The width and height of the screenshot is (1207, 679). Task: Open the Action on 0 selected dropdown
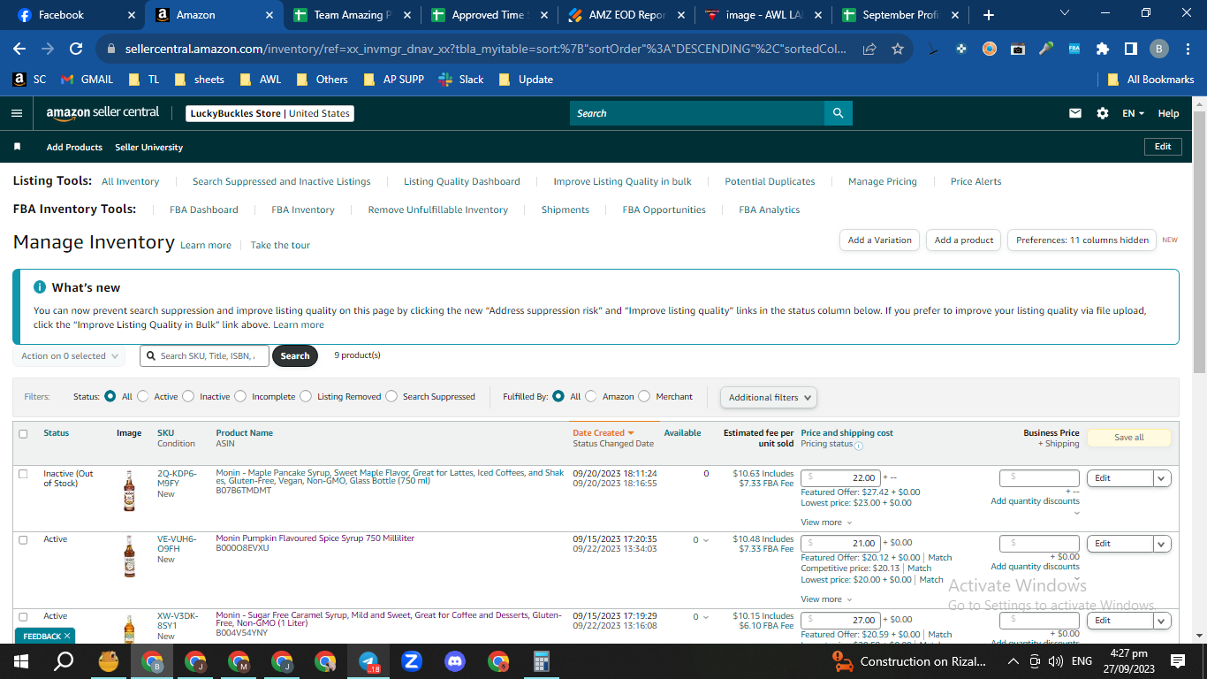coord(68,356)
